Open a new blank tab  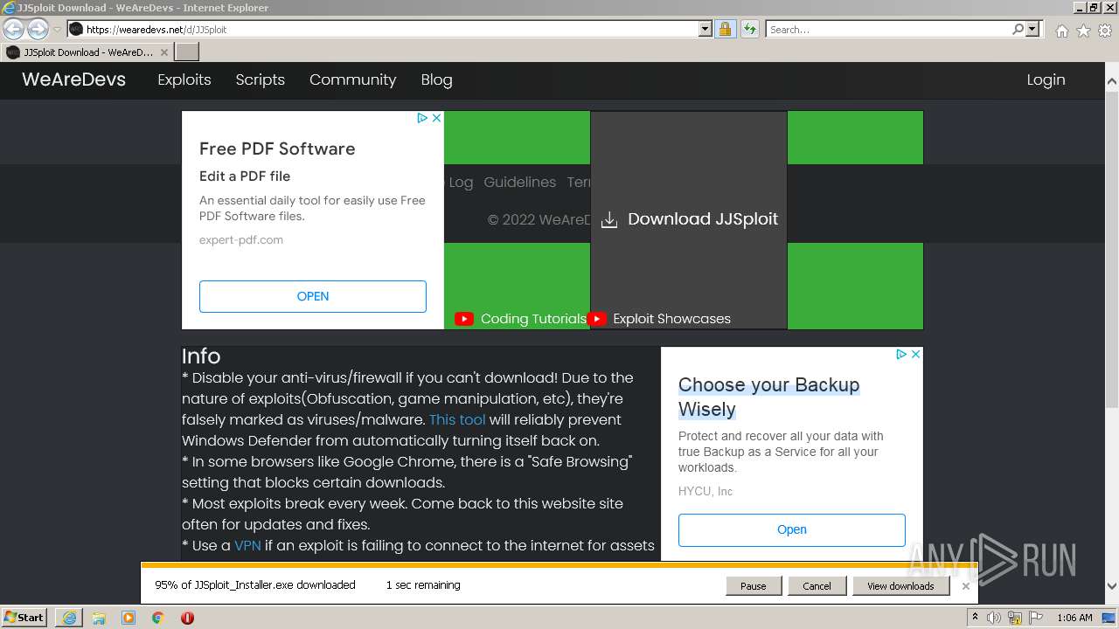(x=187, y=52)
